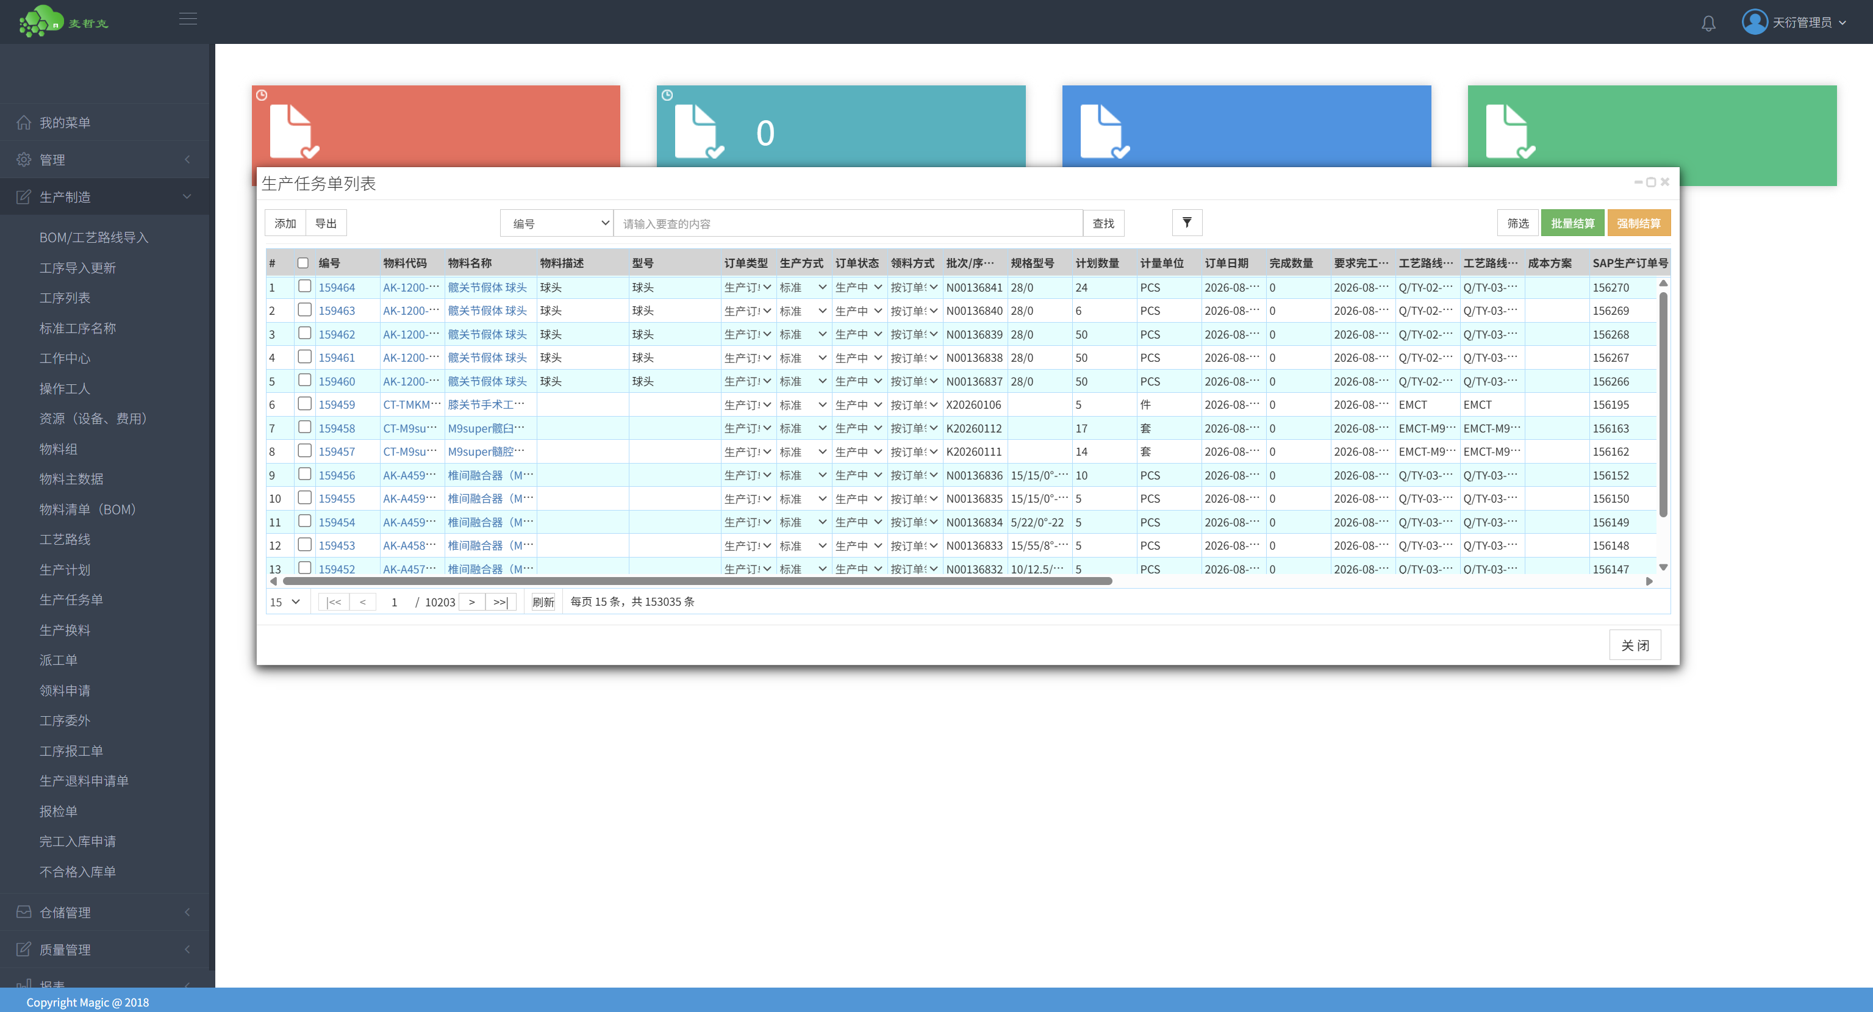Open 完工入库申请 menu item
The height and width of the screenshot is (1012, 1873).
[x=78, y=841]
